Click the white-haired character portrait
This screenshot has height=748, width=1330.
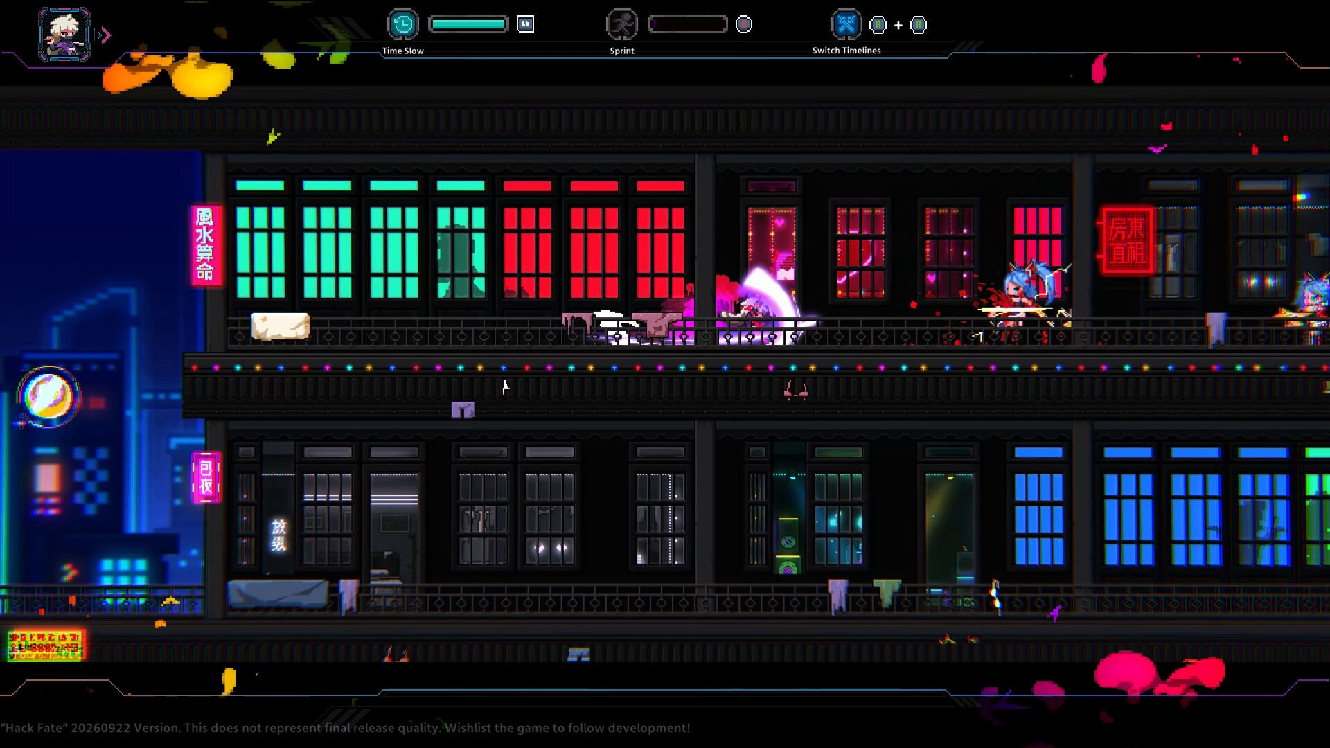64,35
